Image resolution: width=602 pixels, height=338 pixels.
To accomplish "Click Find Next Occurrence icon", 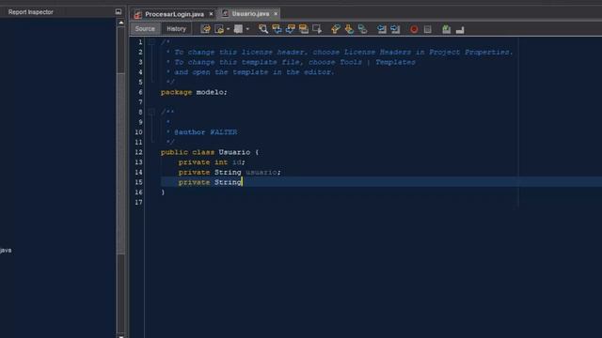I will (291, 29).
